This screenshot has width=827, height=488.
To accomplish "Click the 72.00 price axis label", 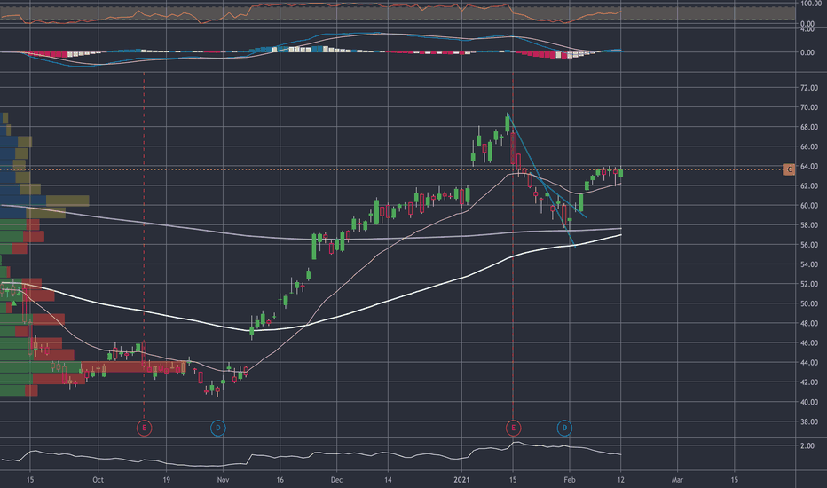I will point(809,88).
